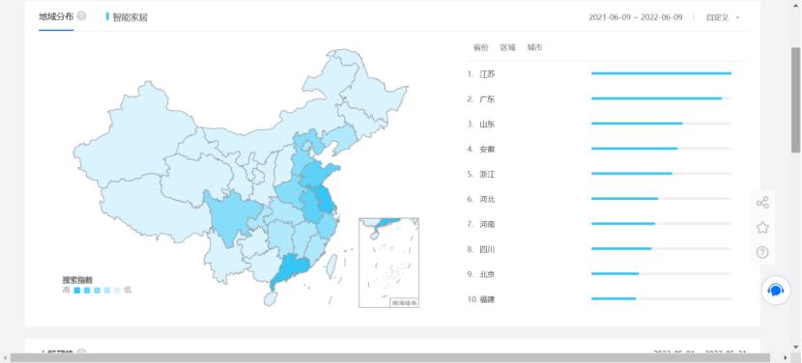Viewport: 802px width, 363px height.
Task: Open the customer service chat bubble
Action: (x=775, y=291)
